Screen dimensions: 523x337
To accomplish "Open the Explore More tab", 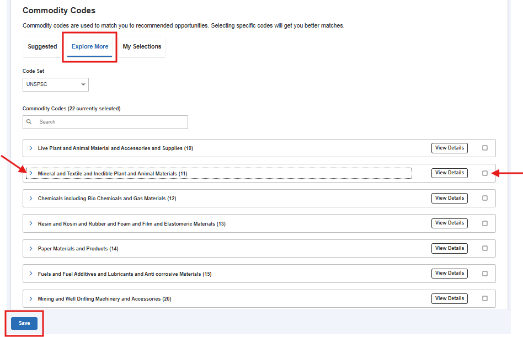I will click(x=90, y=47).
